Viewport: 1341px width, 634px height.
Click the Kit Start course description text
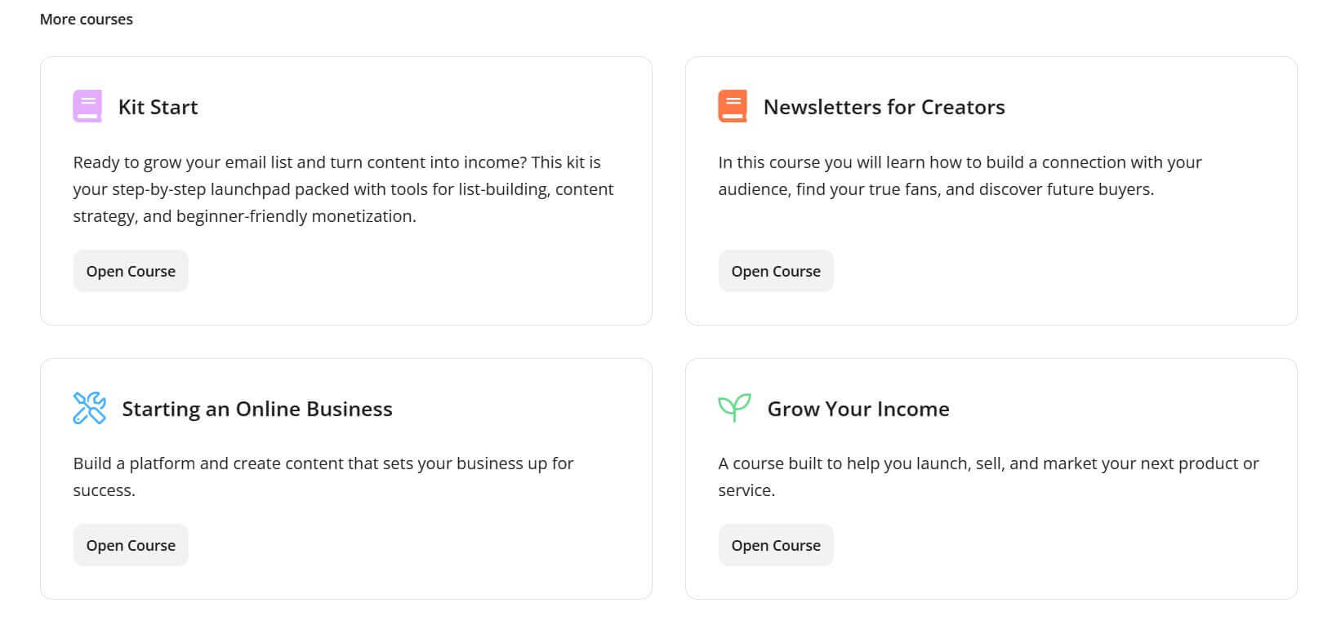click(x=343, y=188)
